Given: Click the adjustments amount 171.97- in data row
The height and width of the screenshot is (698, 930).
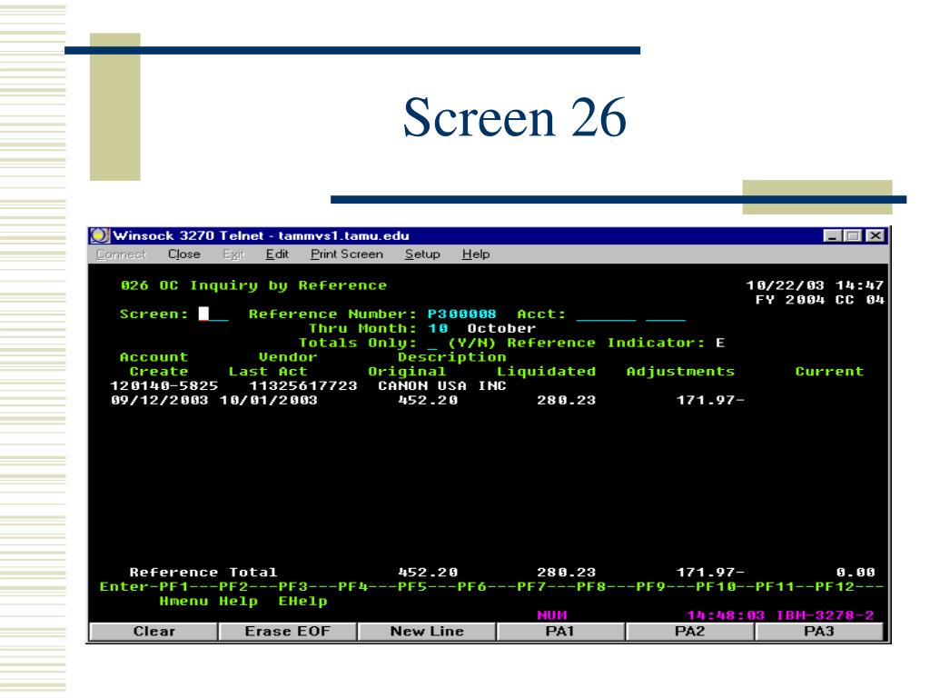Looking at the screenshot, I should click(x=710, y=400).
